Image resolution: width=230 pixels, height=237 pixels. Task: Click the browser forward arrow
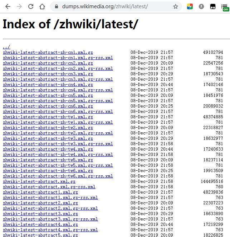tap(19, 6)
